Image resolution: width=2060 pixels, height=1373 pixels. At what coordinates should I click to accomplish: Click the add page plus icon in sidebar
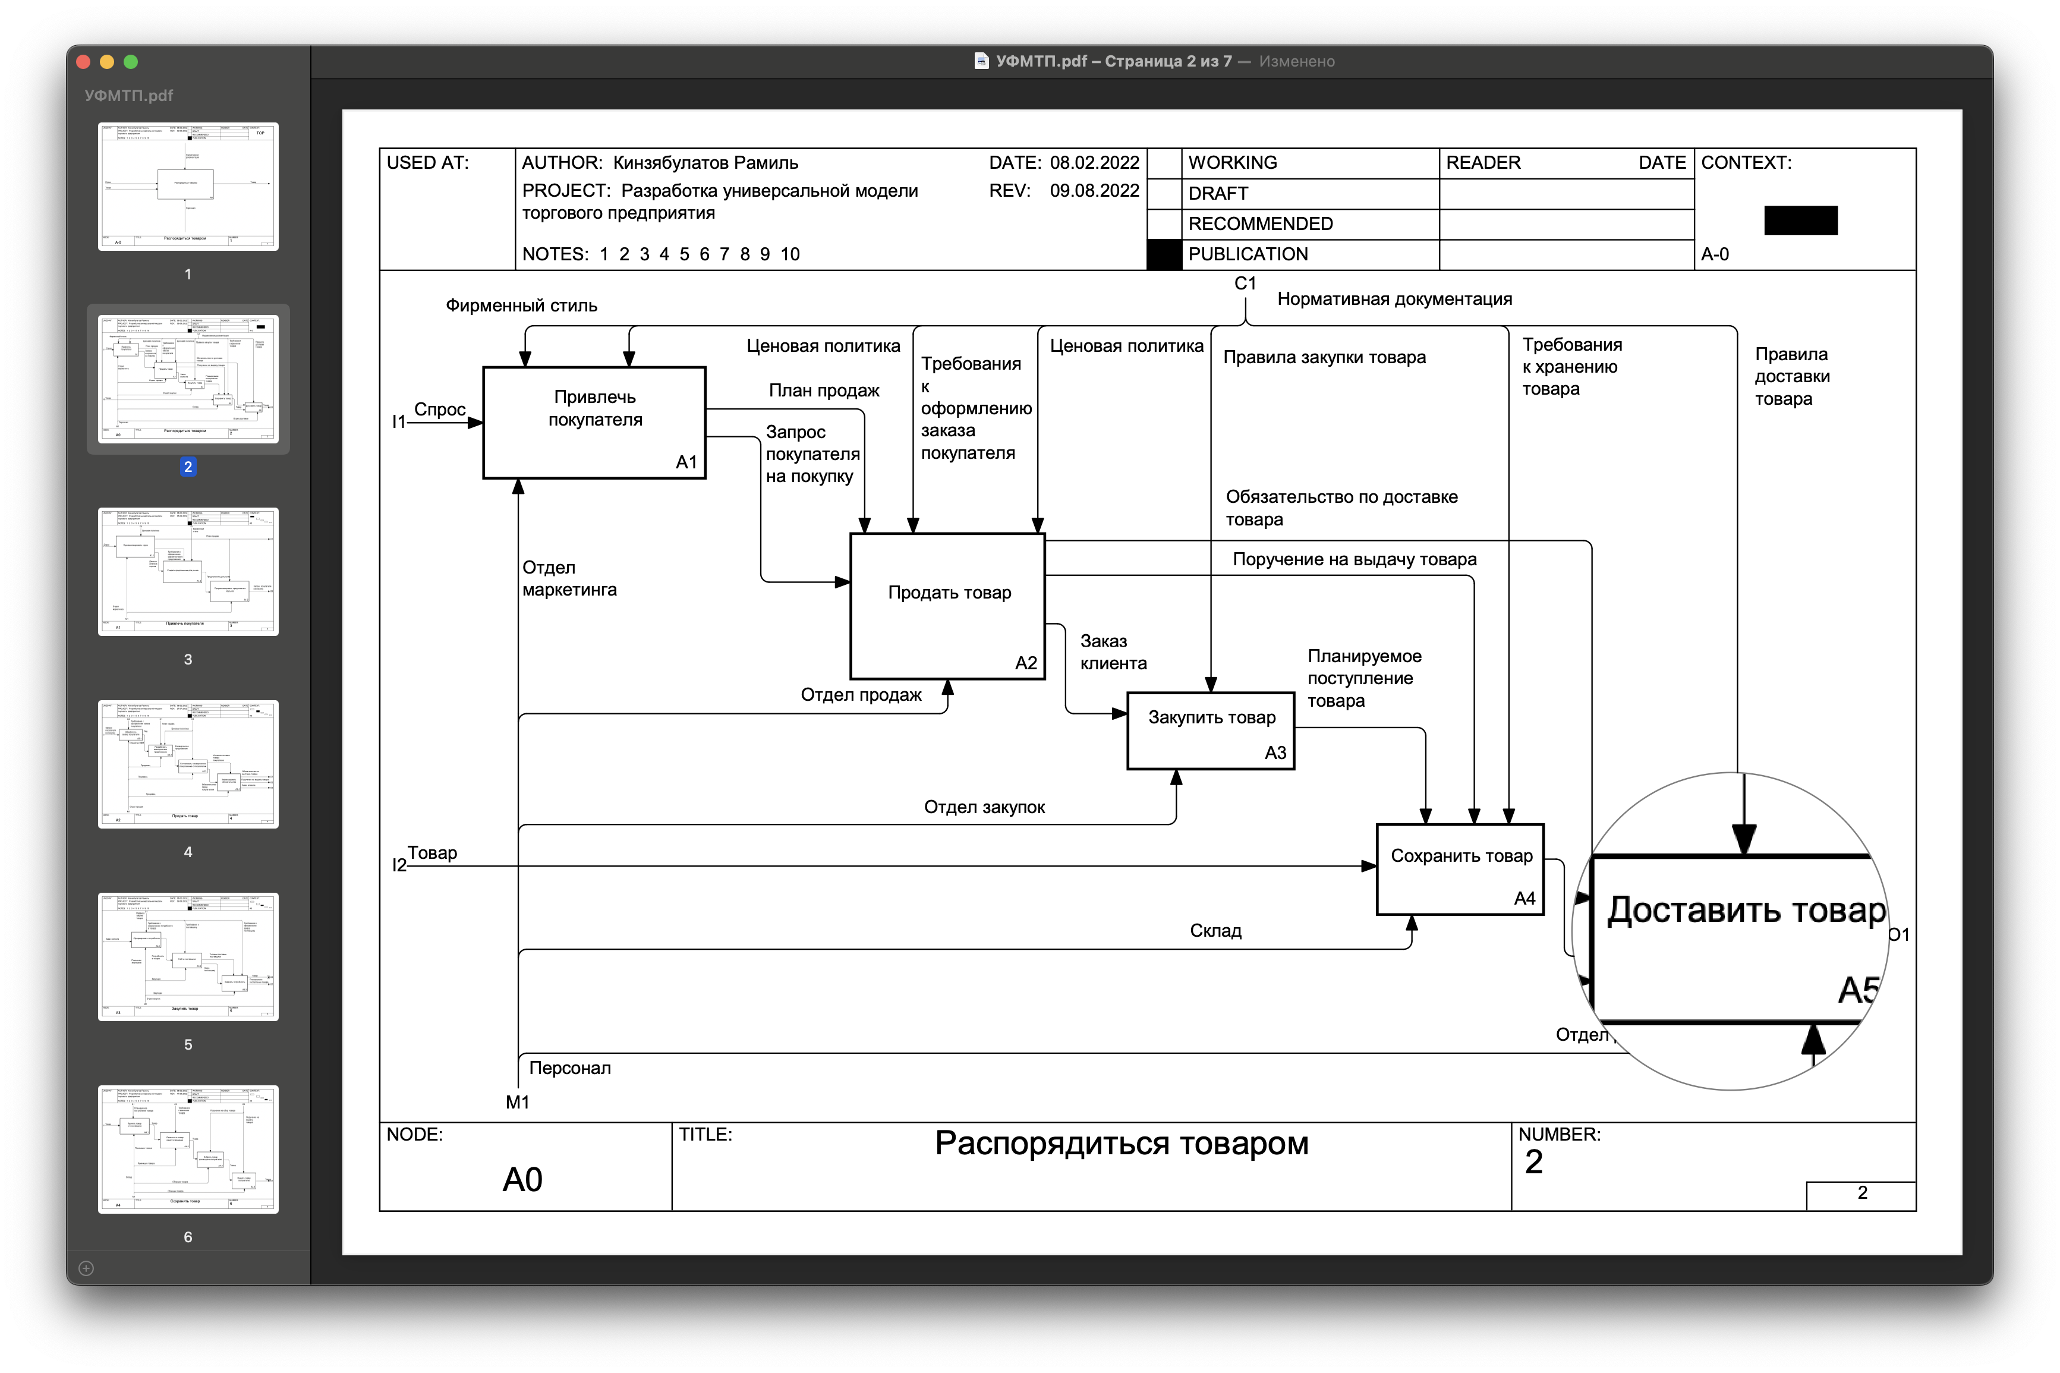click(86, 1268)
